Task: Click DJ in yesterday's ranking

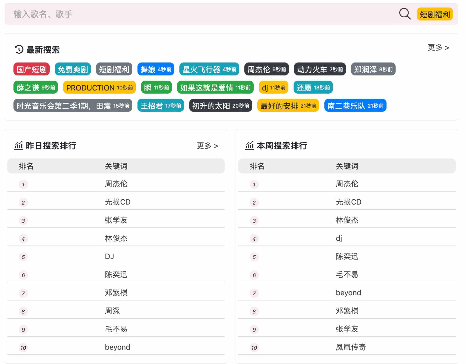Action: pos(110,256)
